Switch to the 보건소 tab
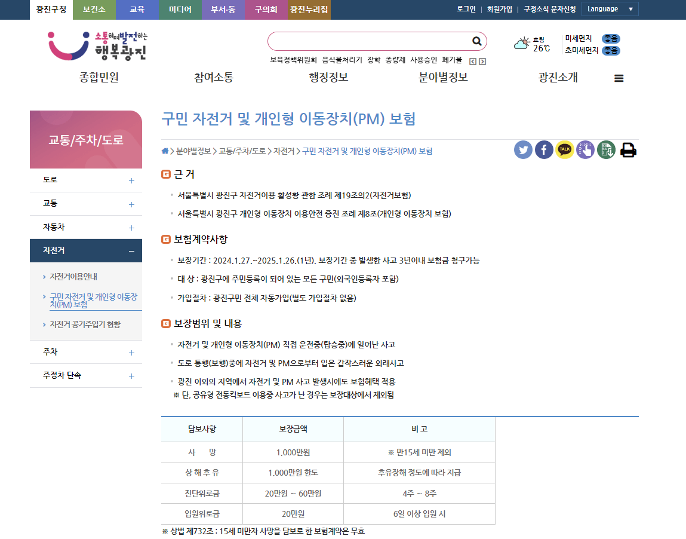The width and height of the screenshot is (686, 539). click(94, 10)
